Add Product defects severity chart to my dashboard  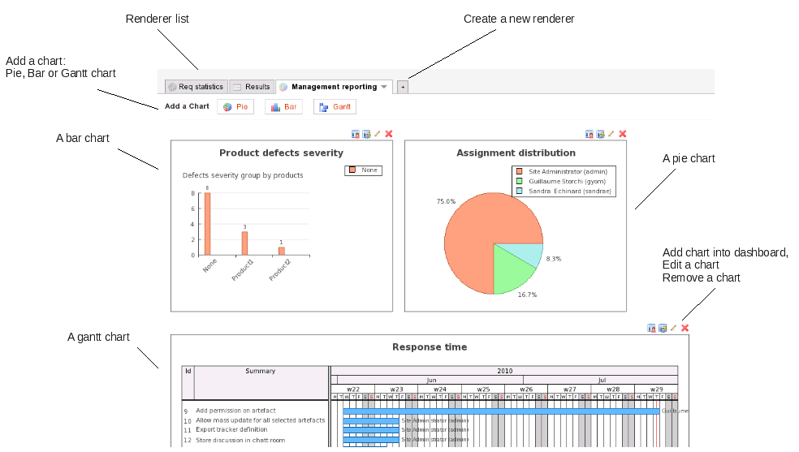pyautogui.click(x=356, y=134)
